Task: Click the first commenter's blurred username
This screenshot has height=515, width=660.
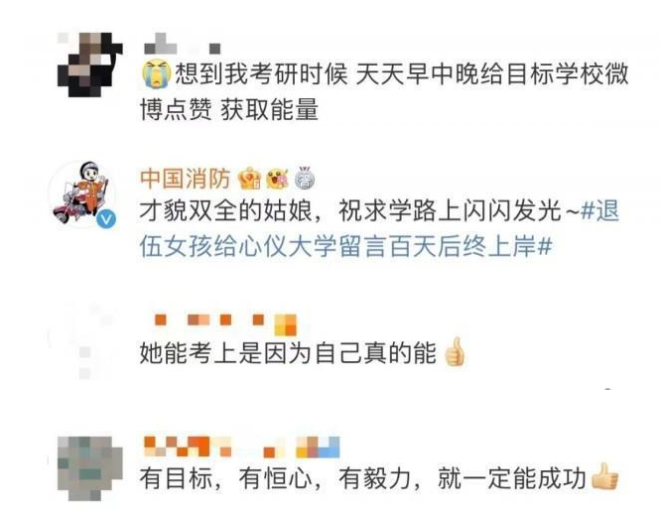Action: (x=183, y=44)
